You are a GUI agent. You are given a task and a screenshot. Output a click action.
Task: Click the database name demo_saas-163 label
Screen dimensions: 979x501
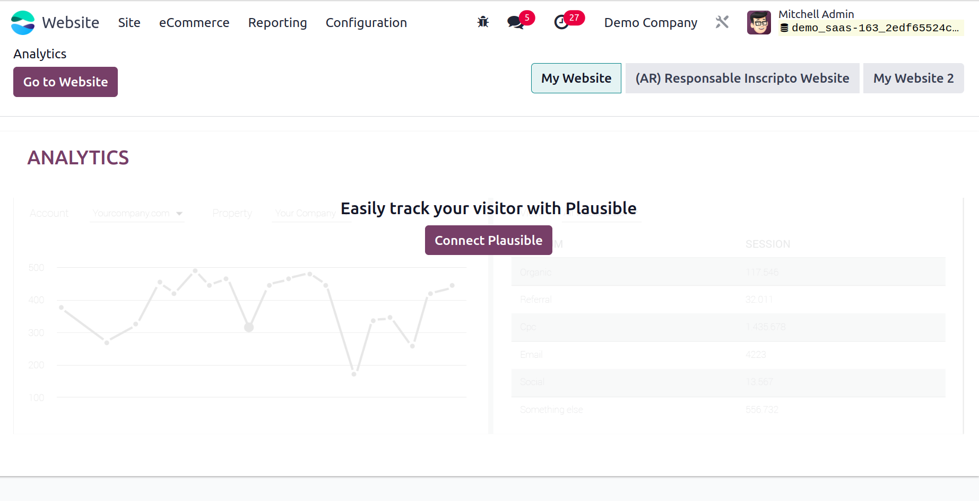click(870, 28)
